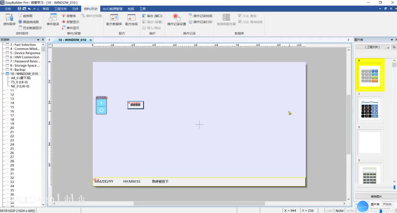Insert a 趋势图 trend display
This screenshot has height=213, width=397.
click(25, 16)
